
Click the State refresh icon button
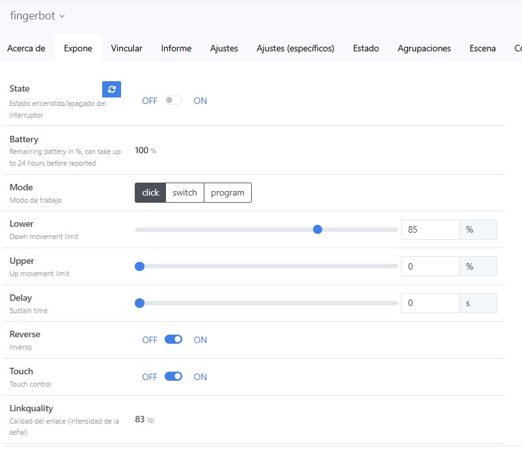pyautogui.click(x=111, y=90)
